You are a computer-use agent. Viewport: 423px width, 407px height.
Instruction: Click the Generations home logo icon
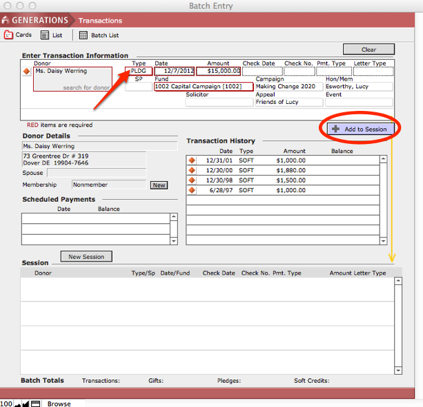click(6, 21)
